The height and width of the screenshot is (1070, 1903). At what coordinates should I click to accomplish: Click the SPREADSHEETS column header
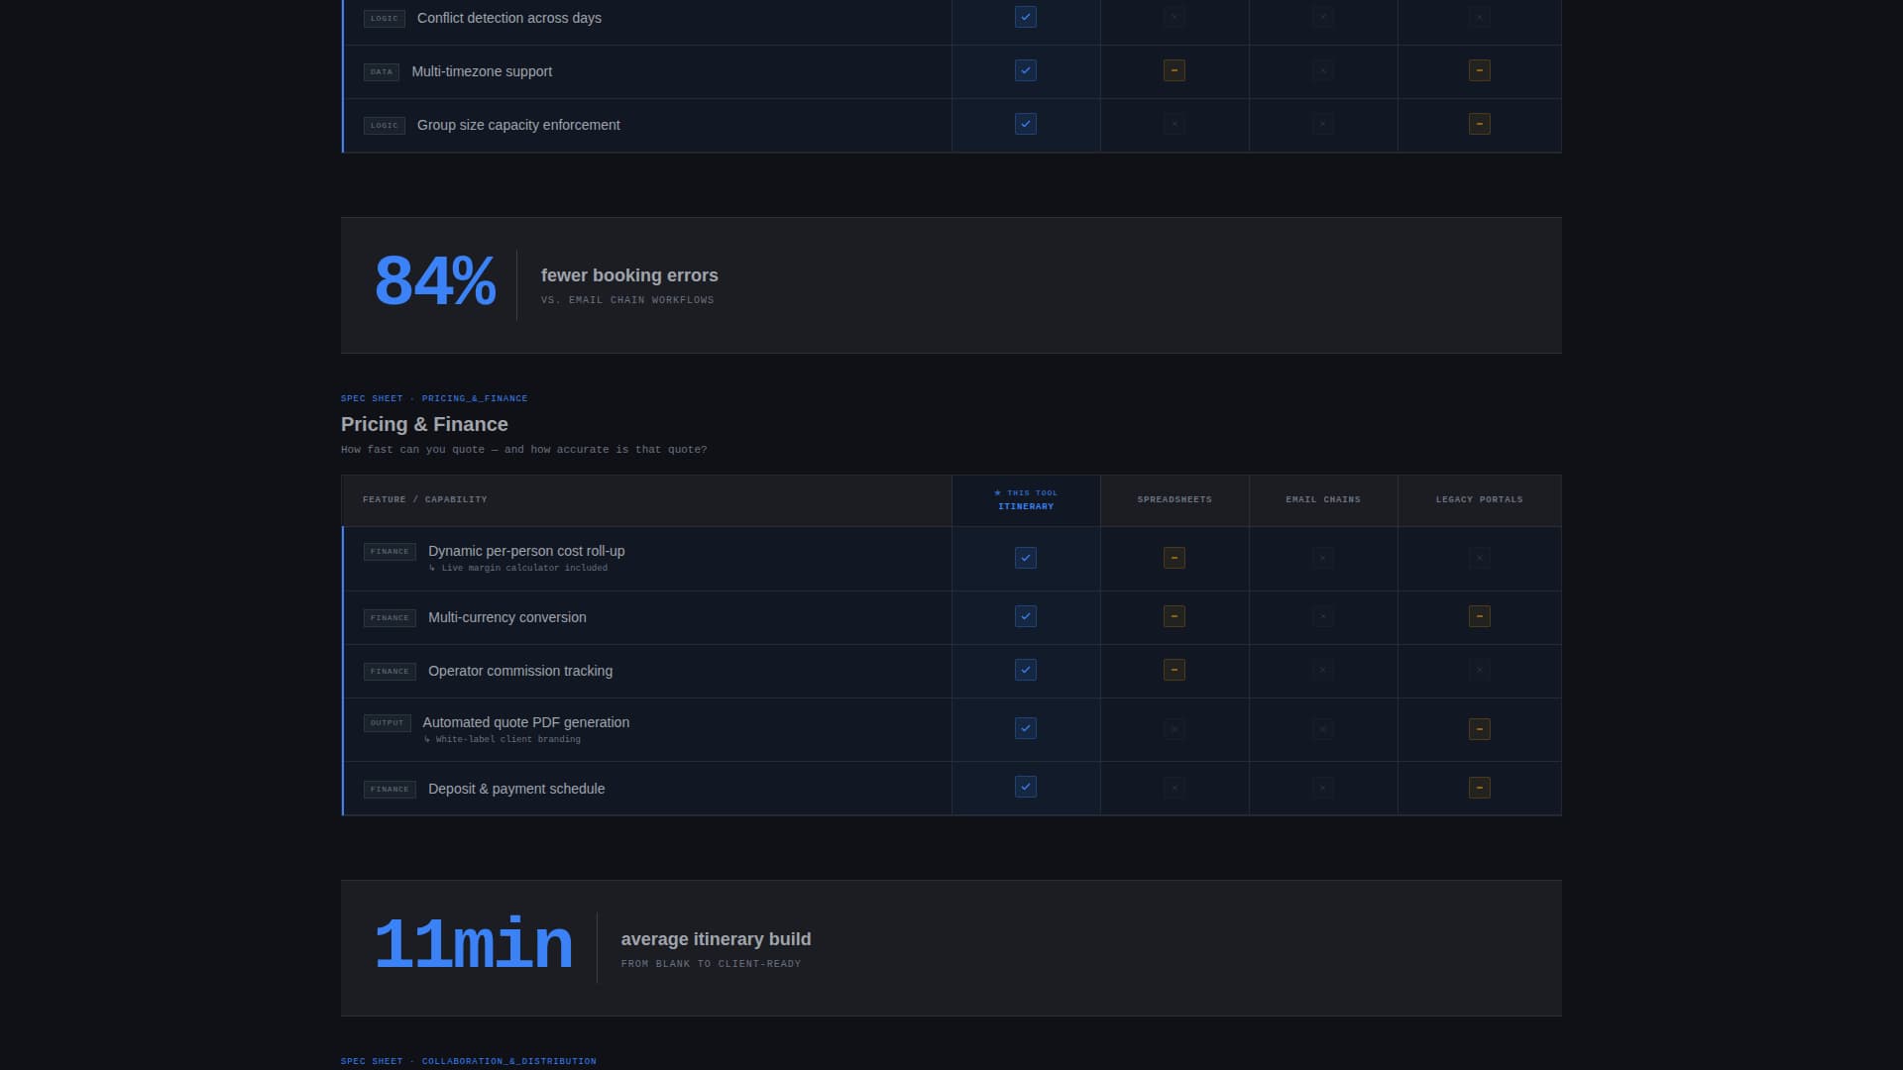point(1175,499)
